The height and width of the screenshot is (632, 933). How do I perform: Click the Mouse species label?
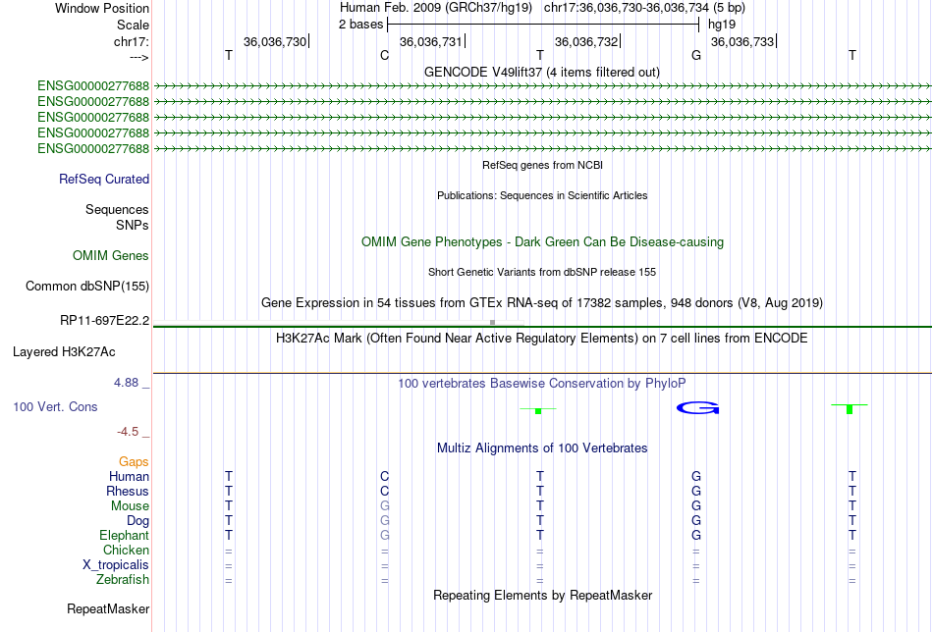[x=130, y=506]
